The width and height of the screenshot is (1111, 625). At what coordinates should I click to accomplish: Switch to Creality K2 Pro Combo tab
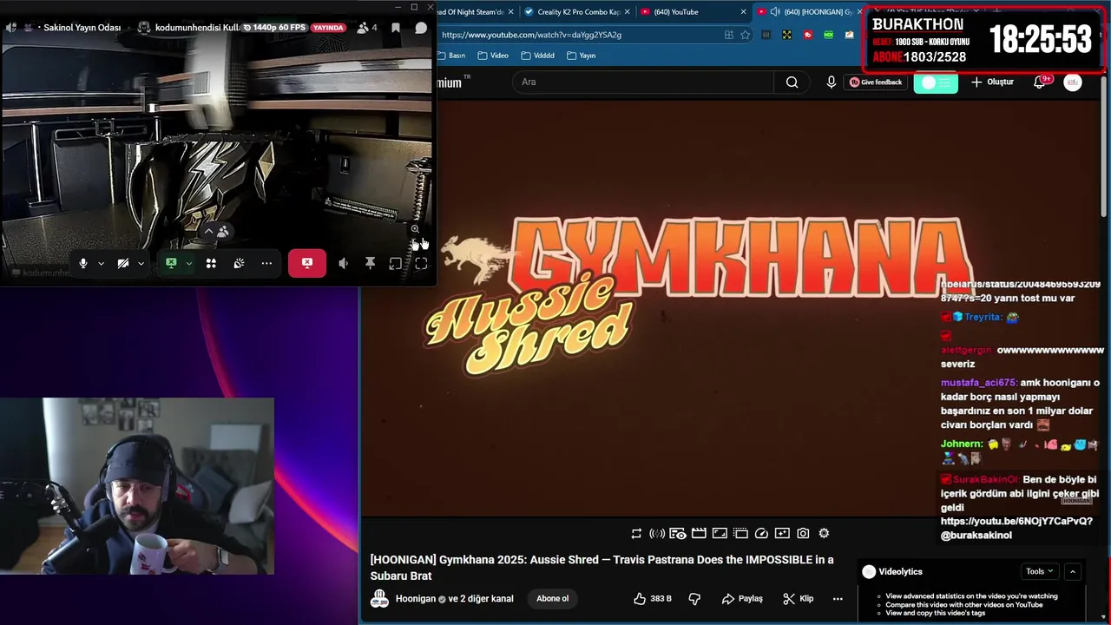point(577,12)
